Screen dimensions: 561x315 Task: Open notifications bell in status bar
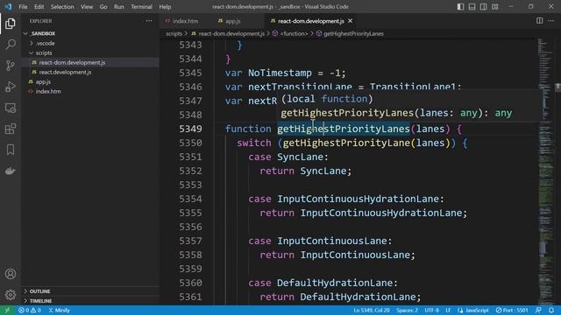[x=551, y=311]
